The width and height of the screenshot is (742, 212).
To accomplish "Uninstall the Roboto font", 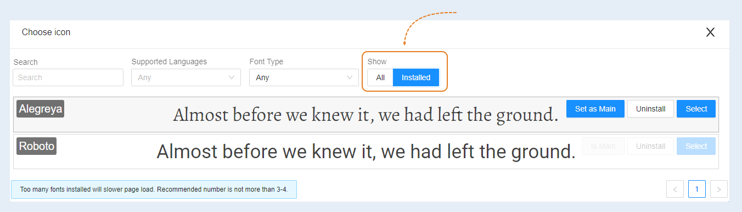I will coord(650,146).
